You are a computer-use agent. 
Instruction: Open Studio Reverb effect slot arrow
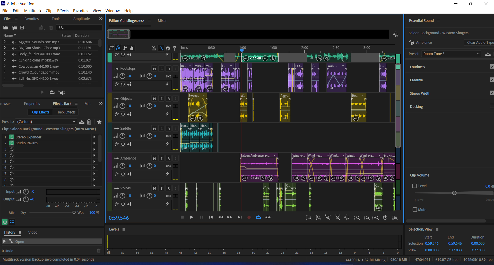tap(94, 143)
